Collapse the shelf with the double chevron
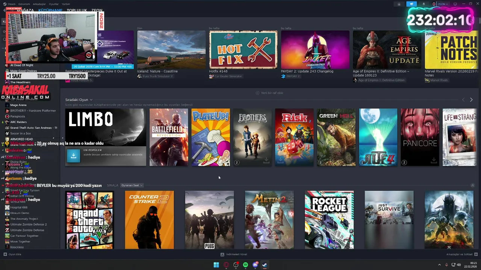 (472, 186)
